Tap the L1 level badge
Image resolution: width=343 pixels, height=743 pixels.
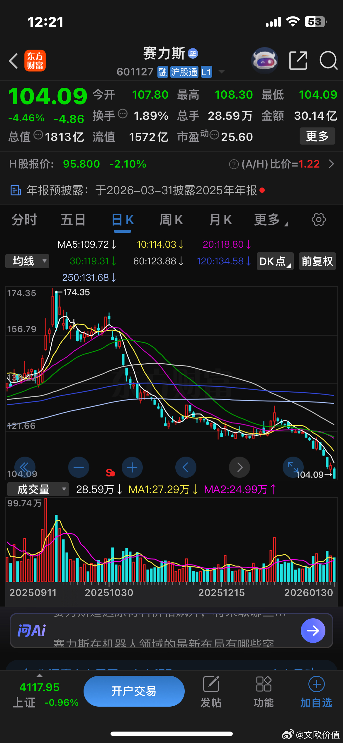click(x=206, y=72)
